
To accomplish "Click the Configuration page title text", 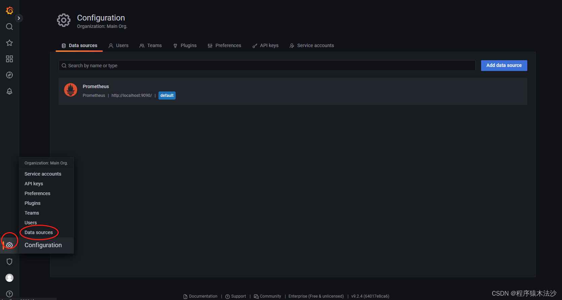I will click(x=101, y=18).
